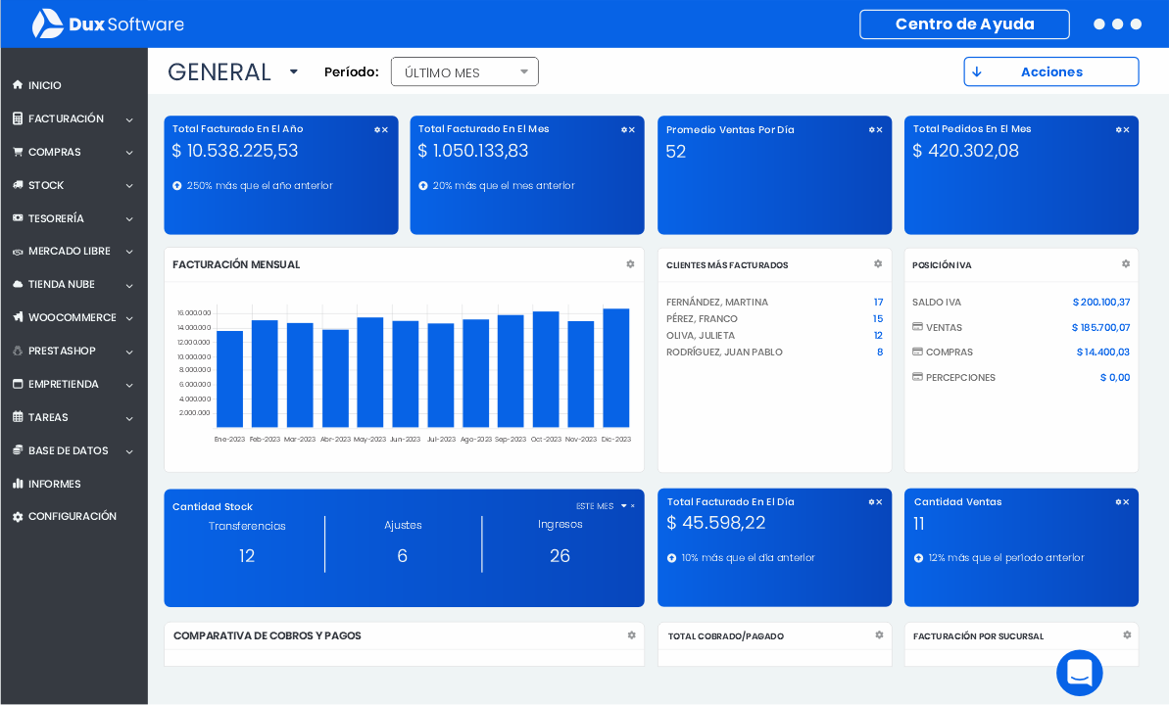The image size is (1169, 705).
Task: Open gear on Comparativa de Cobros y Pagos
Action: click(631, 635)
